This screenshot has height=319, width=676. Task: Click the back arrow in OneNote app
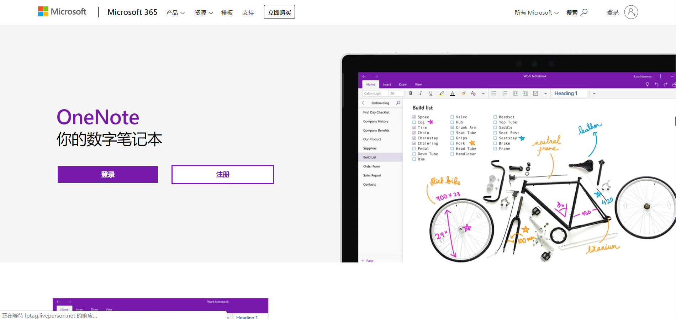[x=364, y=76]
